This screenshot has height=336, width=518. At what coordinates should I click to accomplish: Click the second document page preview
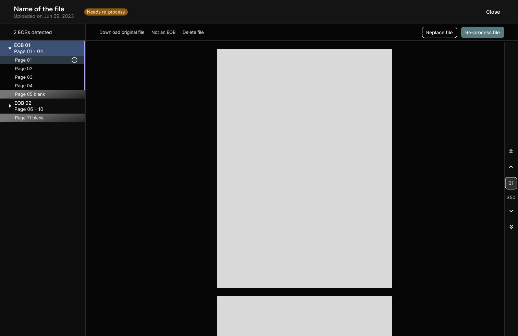pos(305,316)
